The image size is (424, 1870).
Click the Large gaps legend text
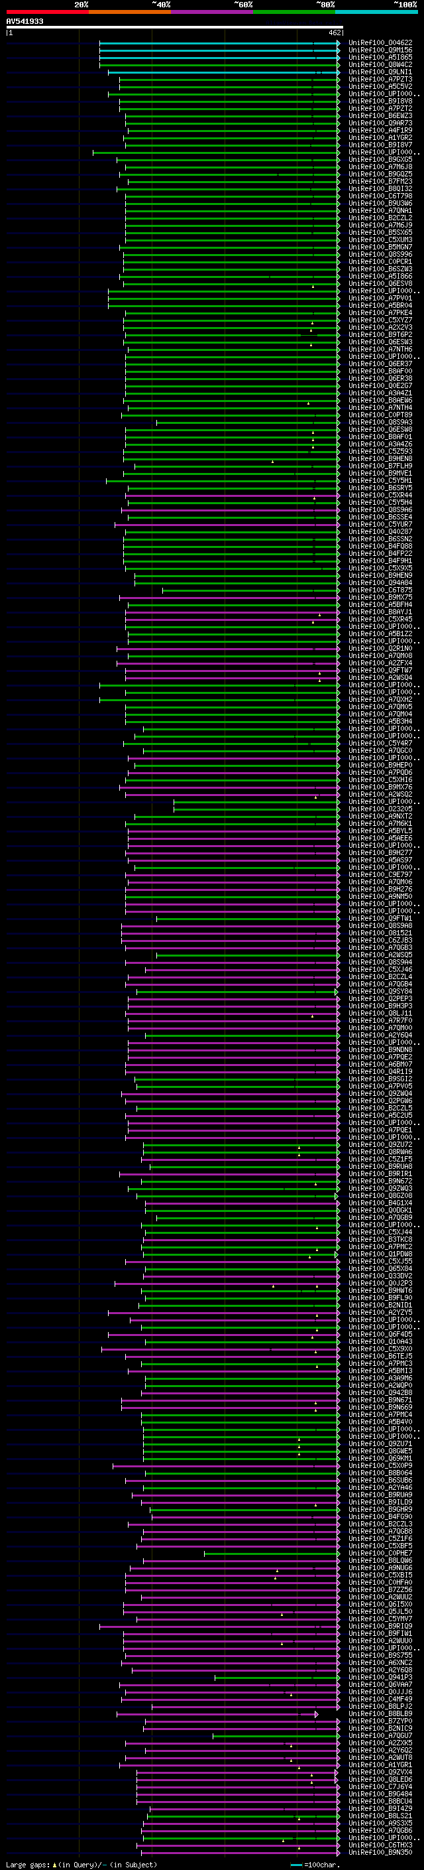(28, 1864)
